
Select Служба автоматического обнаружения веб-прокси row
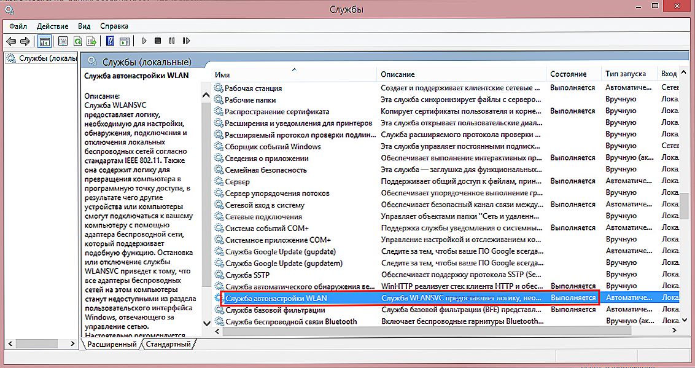(300, 286)
